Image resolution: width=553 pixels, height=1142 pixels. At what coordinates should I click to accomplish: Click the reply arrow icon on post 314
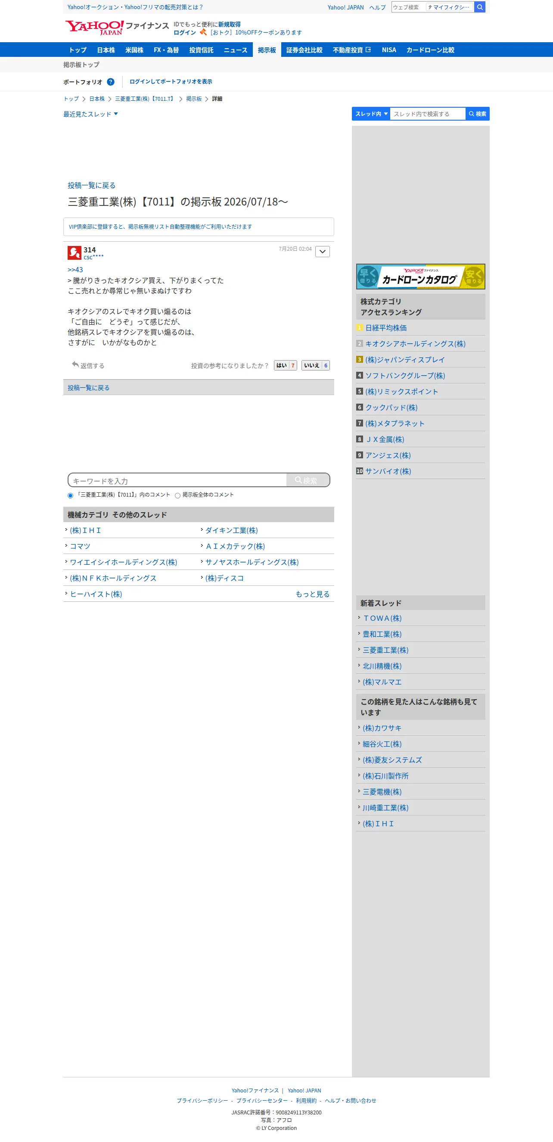[75, 364]
